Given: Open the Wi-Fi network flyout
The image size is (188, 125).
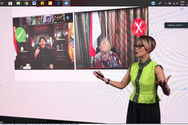Looking at the screenshot, I should click(174, 3).
